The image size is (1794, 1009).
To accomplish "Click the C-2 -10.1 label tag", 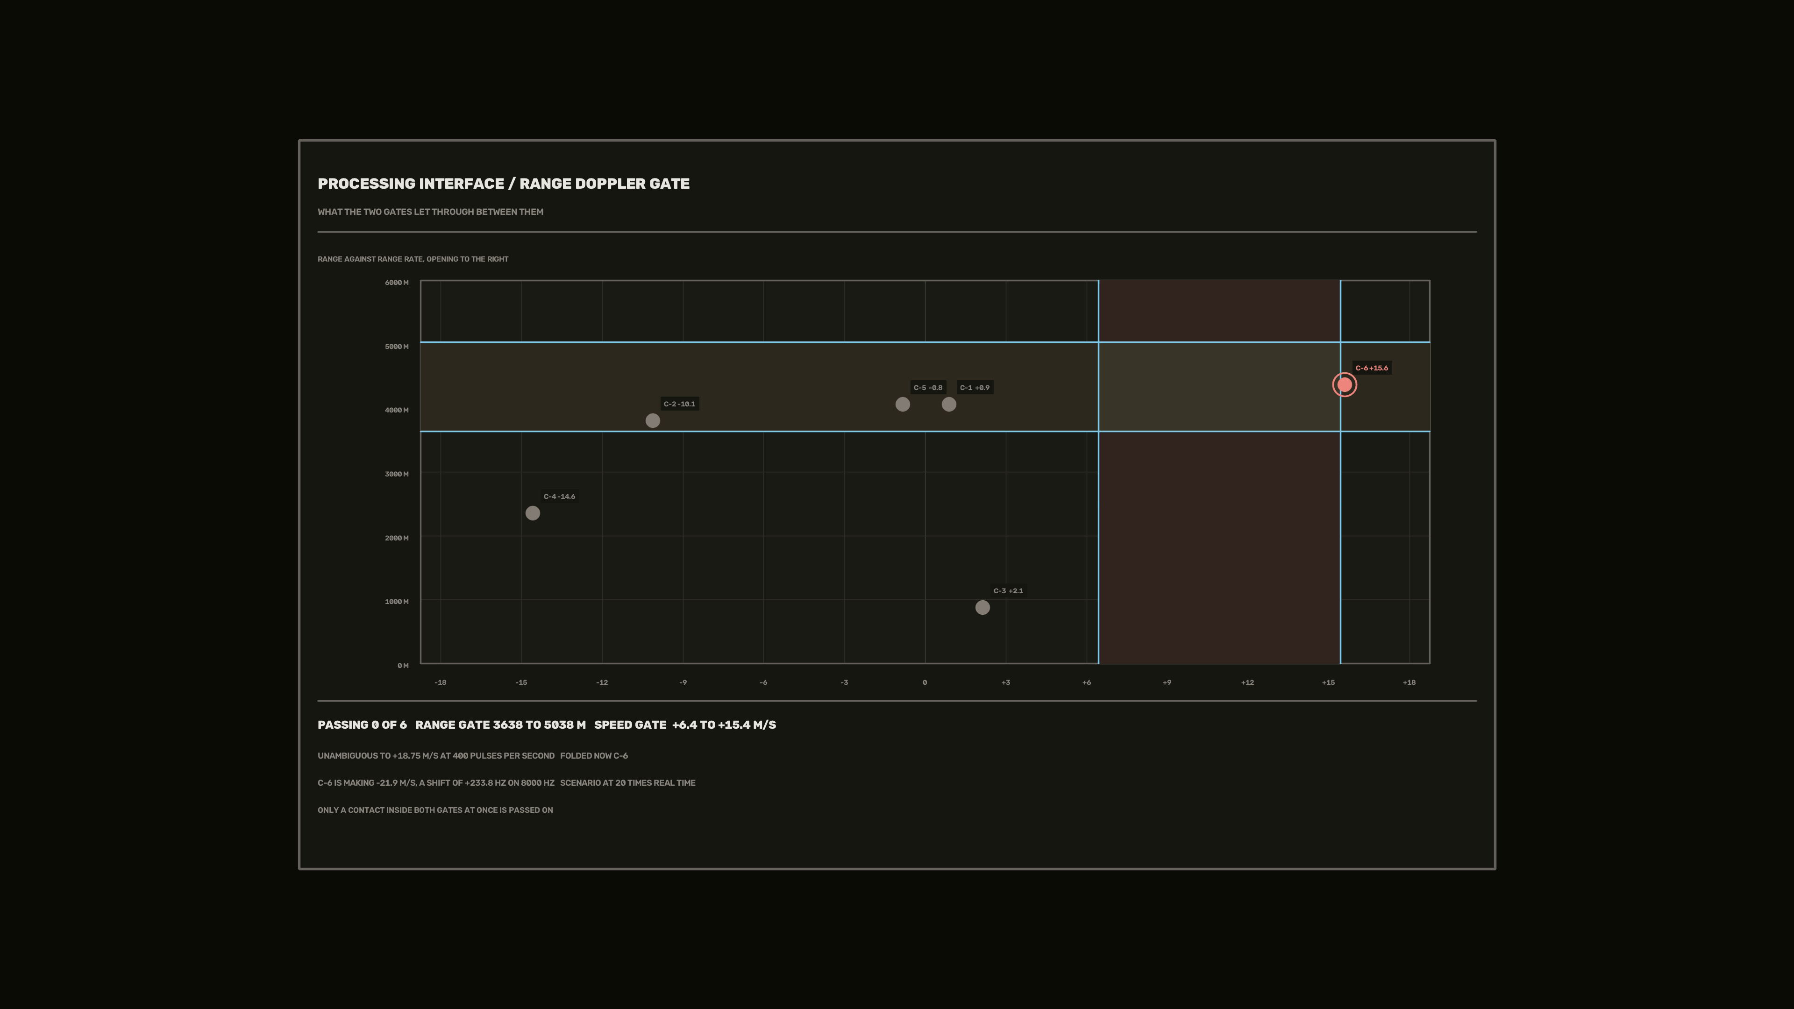I will [679, 404].
